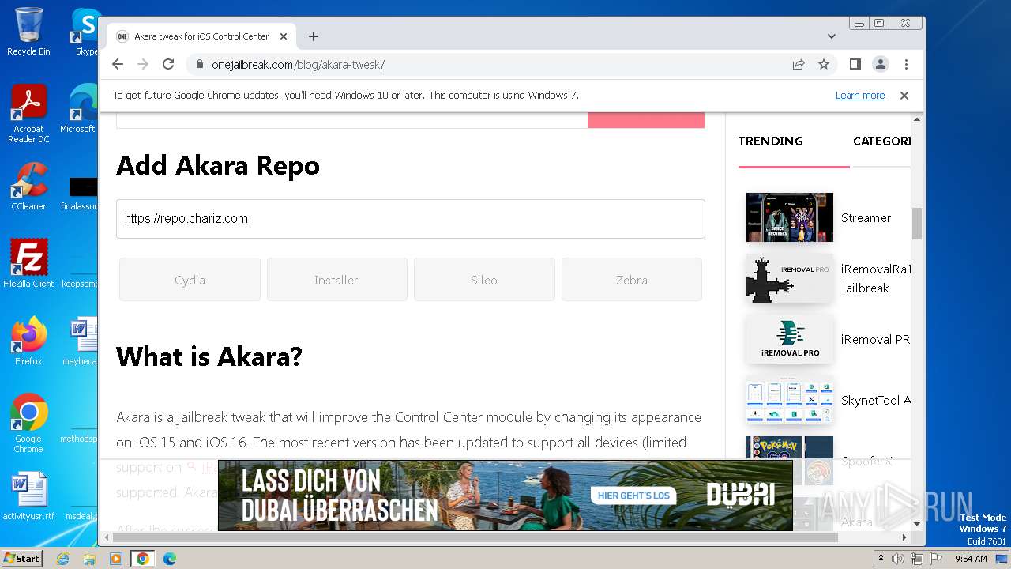Open the SkynetTool article link
The width and height of the screenshot is (1011, 569).
pyautogui.click(x=875, y=401)
